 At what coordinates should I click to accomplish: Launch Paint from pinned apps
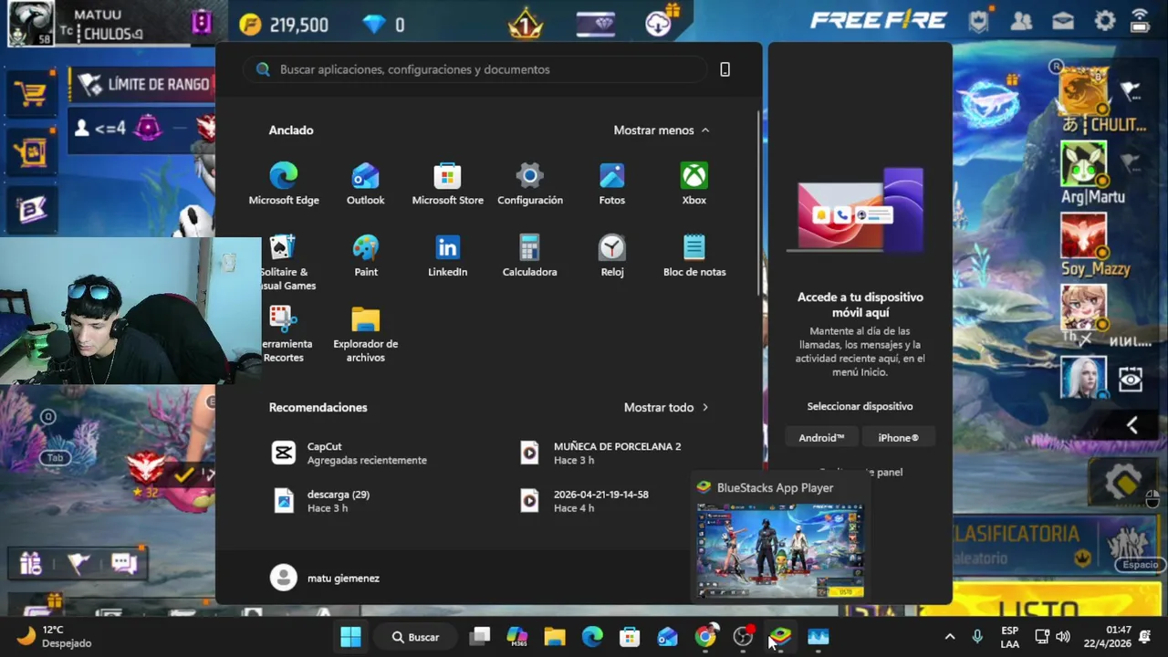[x=365, y=256]
